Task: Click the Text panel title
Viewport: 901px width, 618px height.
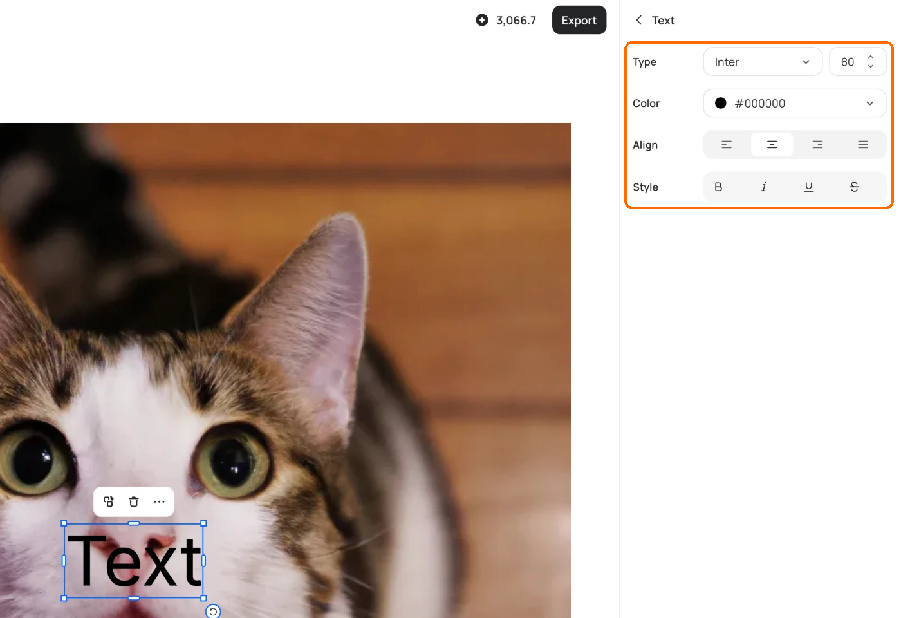Action: (x=663, y=21)
